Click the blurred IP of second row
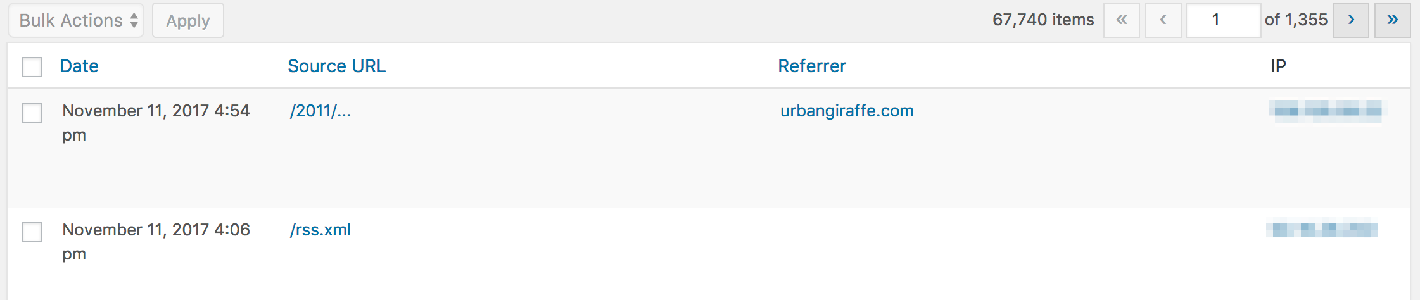Viewport: 1420px width, 300px height. click(x=1322, y=228)
